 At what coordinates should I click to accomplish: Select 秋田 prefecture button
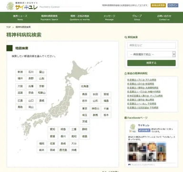point(95,94)
